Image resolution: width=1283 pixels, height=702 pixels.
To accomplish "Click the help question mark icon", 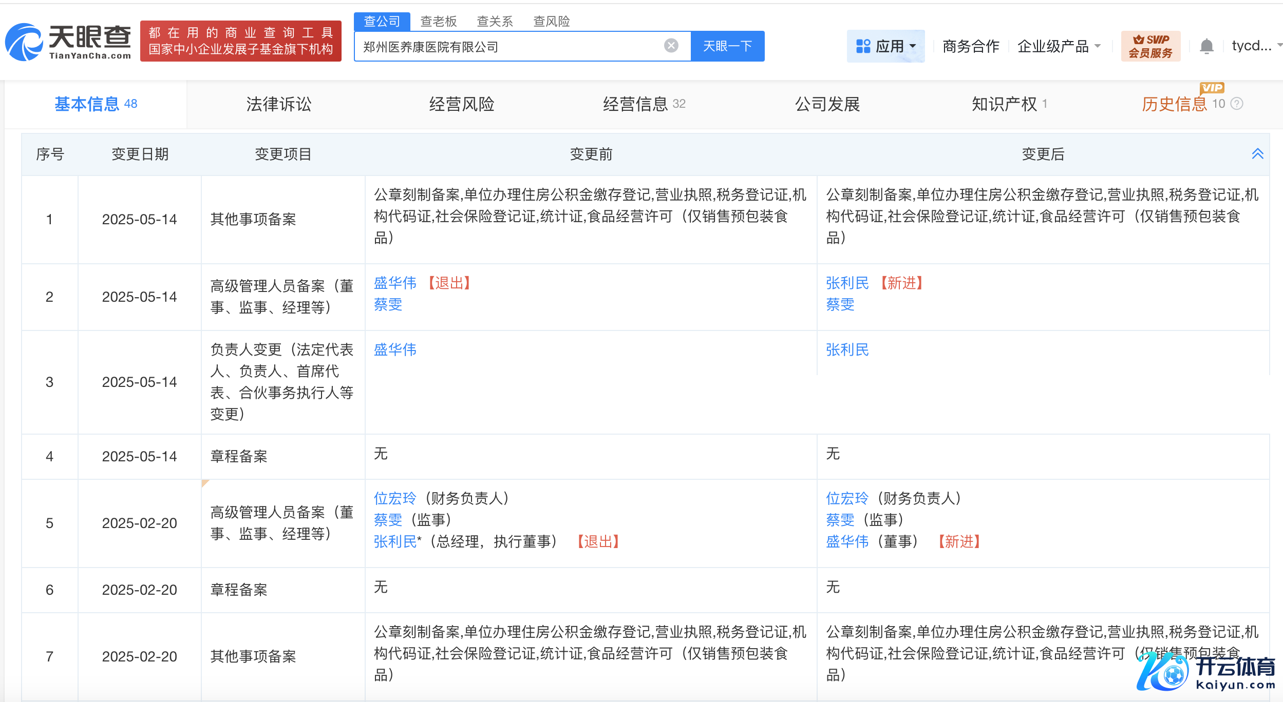I will coord(1238,104).
